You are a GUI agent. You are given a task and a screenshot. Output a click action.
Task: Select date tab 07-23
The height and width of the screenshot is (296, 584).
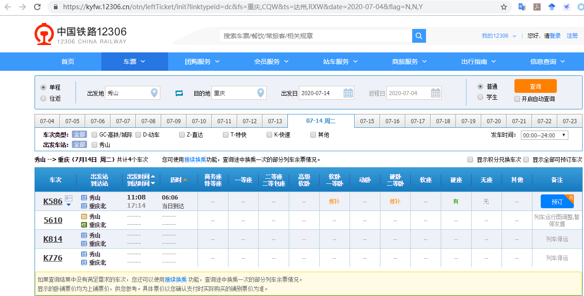point(570,121)
